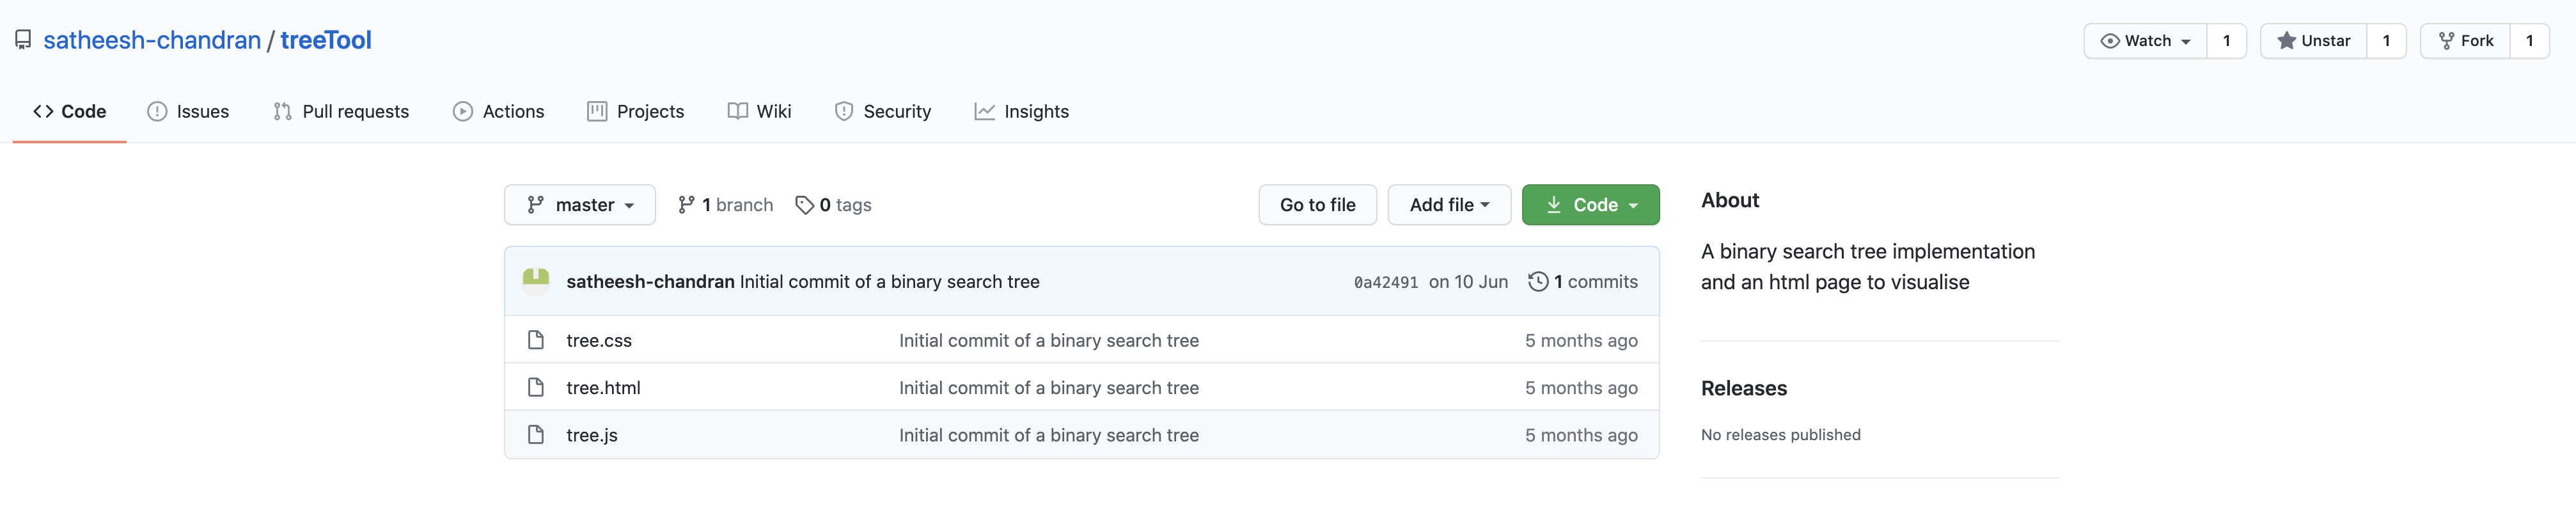The width and height of the screenshot is (2576, 508).
Task: Expand the Watch notifications dropdown
Action: click(2145, 41)
